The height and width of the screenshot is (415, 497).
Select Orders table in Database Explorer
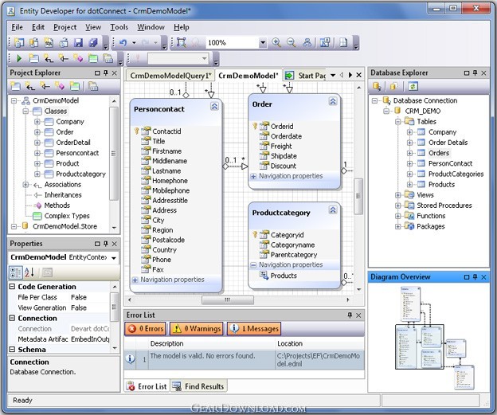tap(439, 153)
